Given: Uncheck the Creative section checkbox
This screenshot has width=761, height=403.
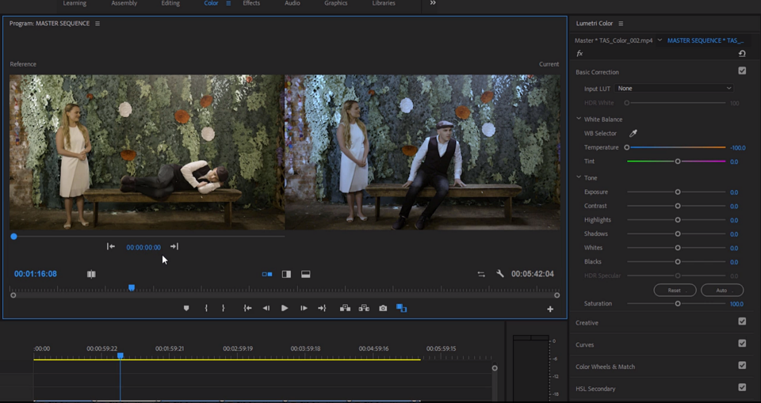Looking at the screenshot, I should coord(742,322).
